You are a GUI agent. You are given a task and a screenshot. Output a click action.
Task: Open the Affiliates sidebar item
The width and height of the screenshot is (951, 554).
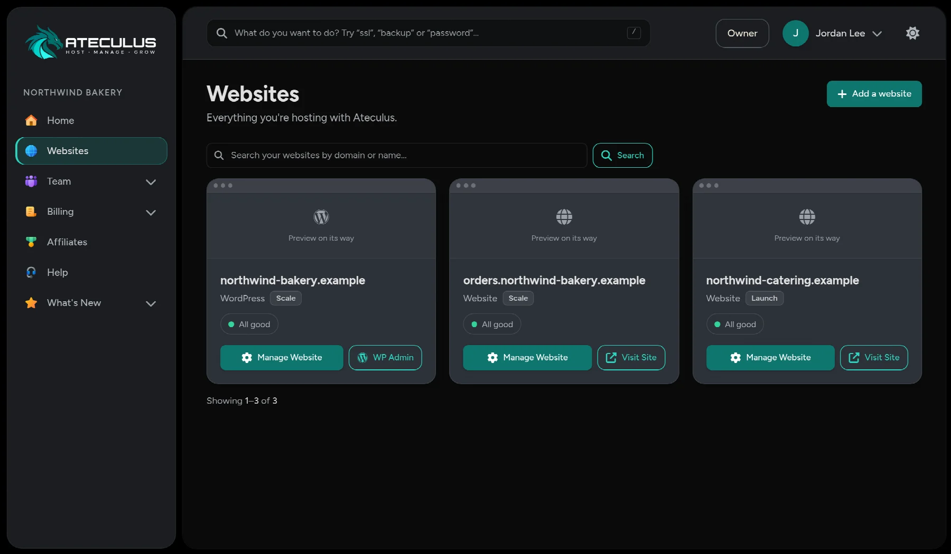pos(91,242)
